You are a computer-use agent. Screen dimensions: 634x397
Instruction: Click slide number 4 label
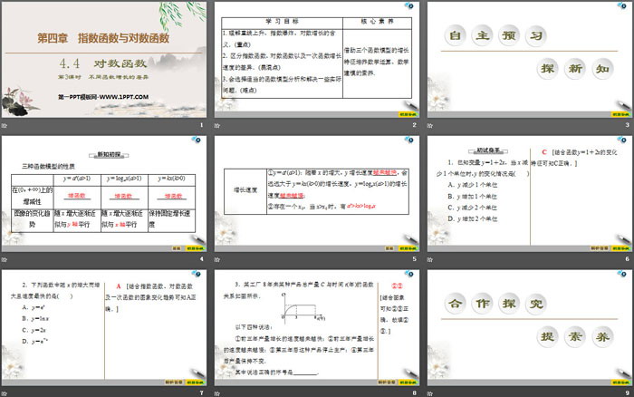tap(201, 259)
